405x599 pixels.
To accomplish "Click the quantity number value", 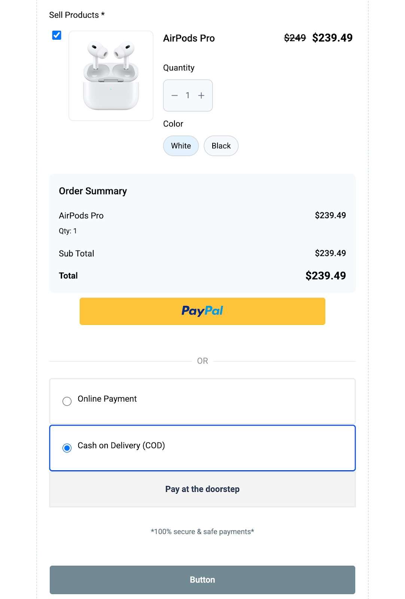I will [188, 95].
